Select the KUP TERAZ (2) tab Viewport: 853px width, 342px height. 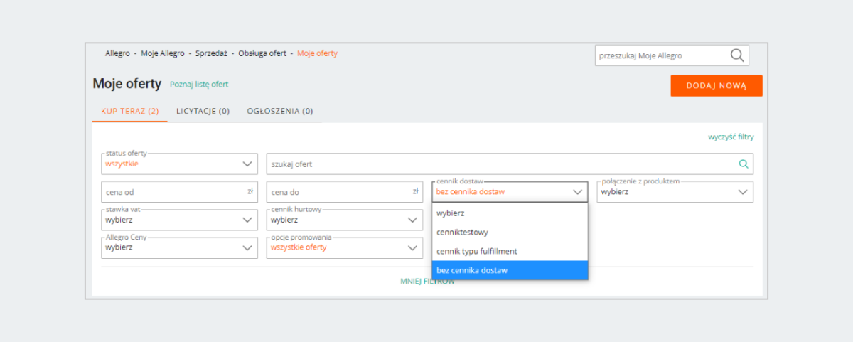[129, 111]
